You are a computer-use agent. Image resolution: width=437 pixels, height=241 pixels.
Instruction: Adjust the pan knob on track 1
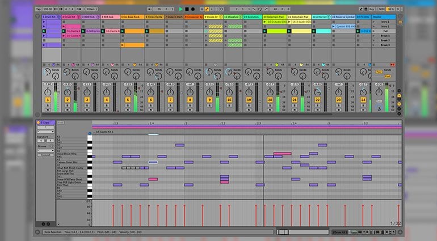(x=48, y=92)
